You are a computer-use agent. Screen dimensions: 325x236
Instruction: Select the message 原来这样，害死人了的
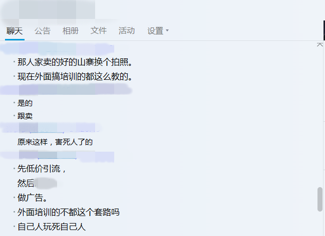pos(55,142)
